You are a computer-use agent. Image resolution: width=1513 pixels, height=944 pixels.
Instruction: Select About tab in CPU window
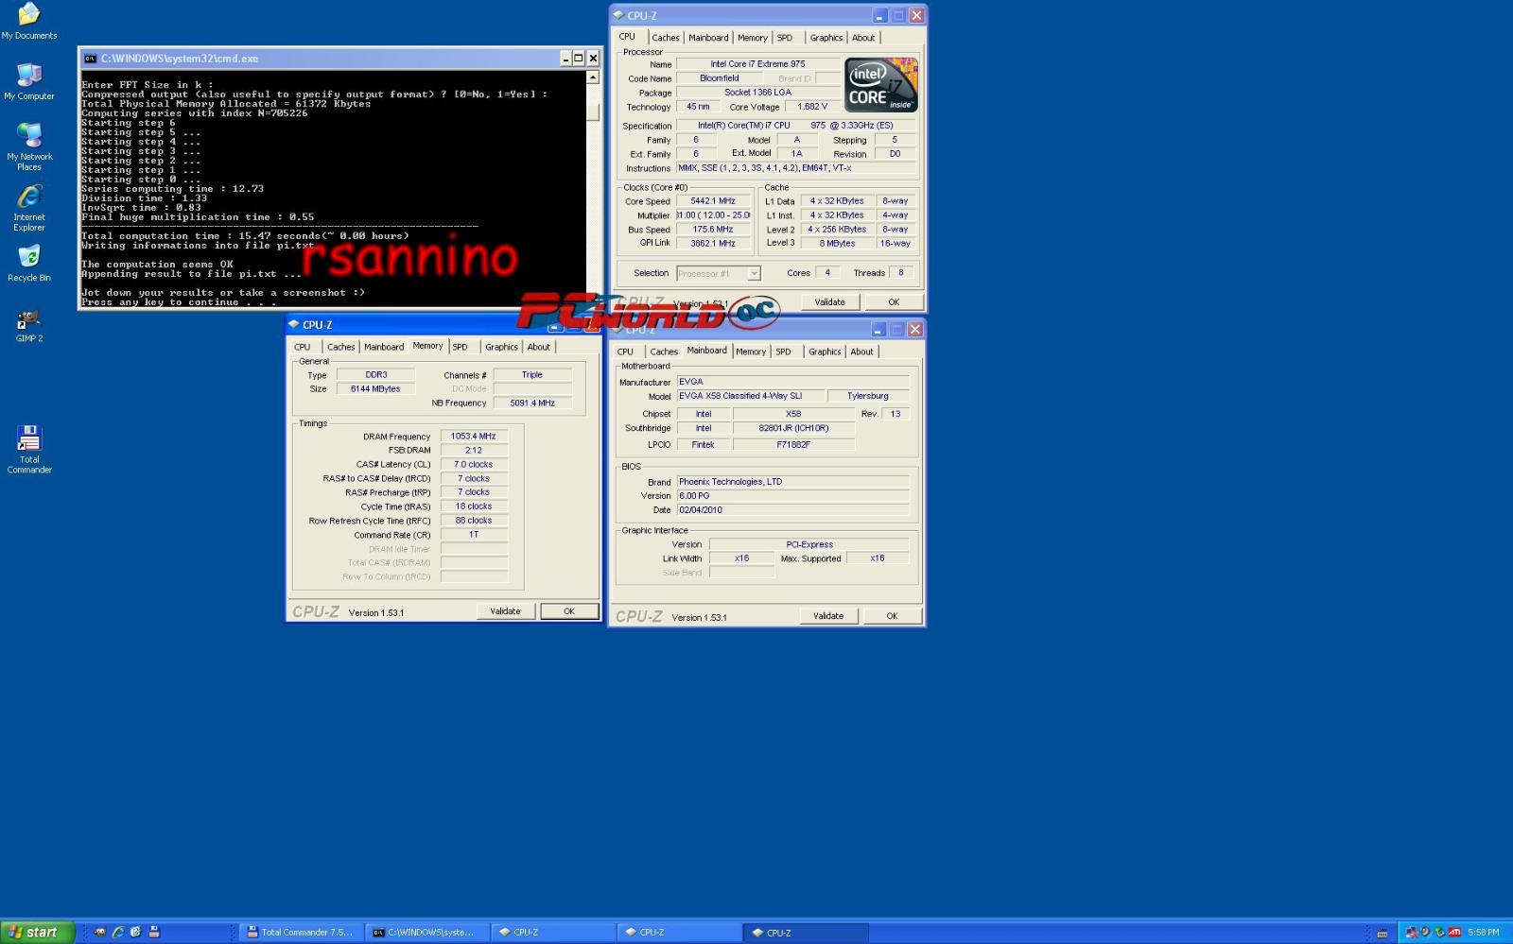click(863, 38)
